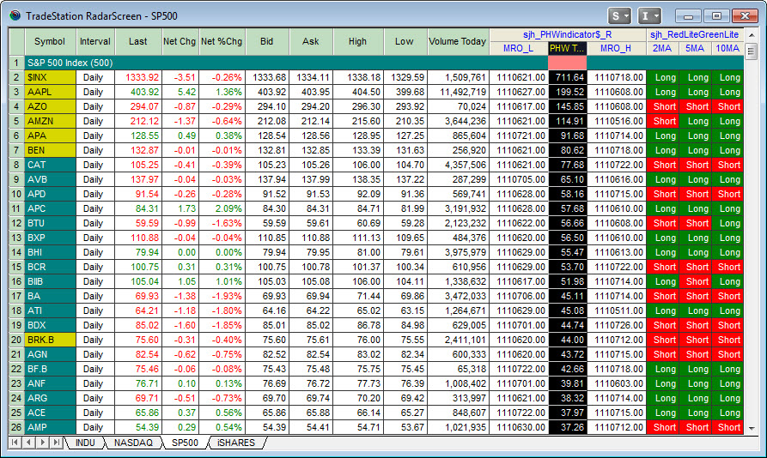Image resolution: width=767 pixels, height=458 pixels.
Task: Select the AAPL symbol cell
Action: click(x=50, y=92)
